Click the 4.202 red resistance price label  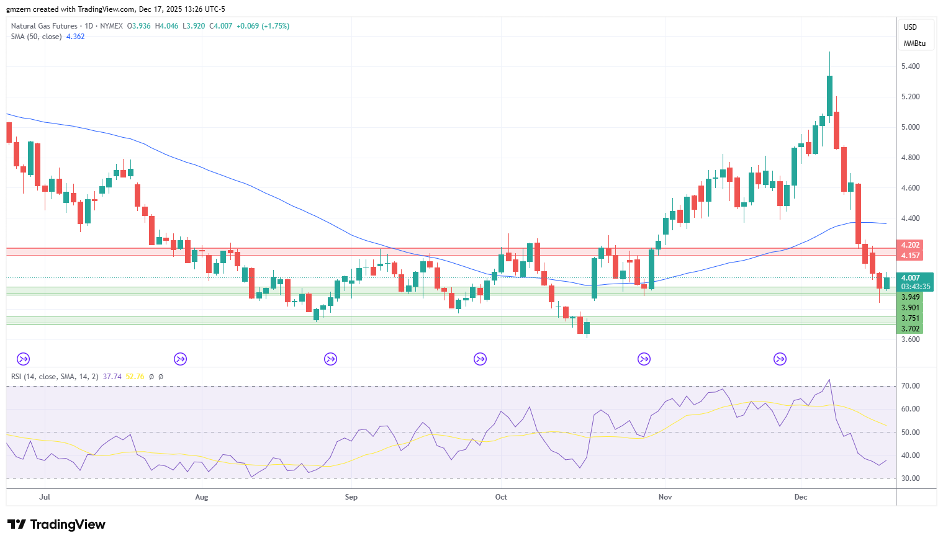(x=910, y=245)
